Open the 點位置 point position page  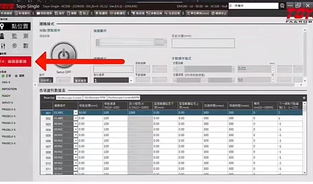coord(16,26)
